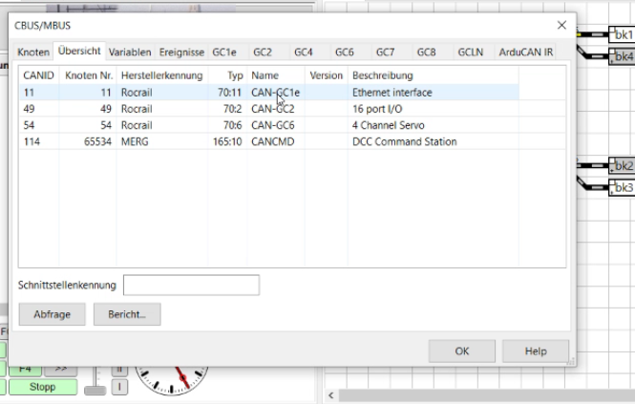Image resolution: width=635 pixels, height=404 pixels.
Task: Open the Variablen tab
Action: point(129,52)
